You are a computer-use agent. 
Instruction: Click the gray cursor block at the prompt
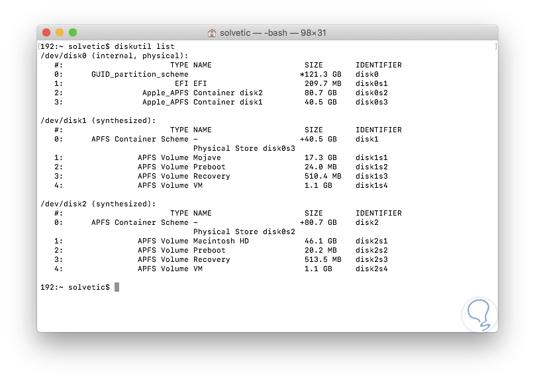click(117, 287)
